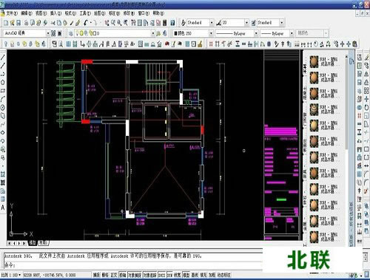
Task: Click the 模型 button in status bar
Action: point(186,275)
